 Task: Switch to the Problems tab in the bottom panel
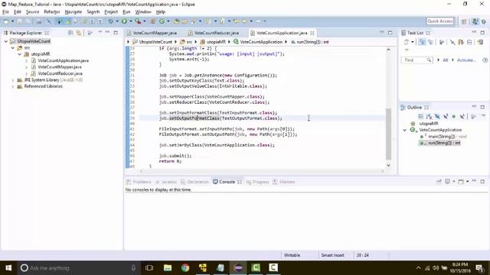click(139, 182)
